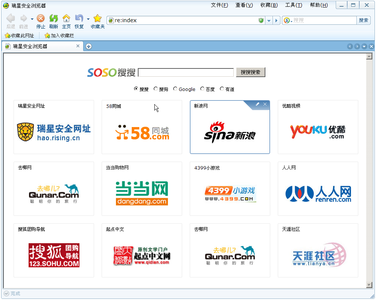Click the Back (后退) arrow icon
This screenshot has height=300, width=376.
click(11, 18)
